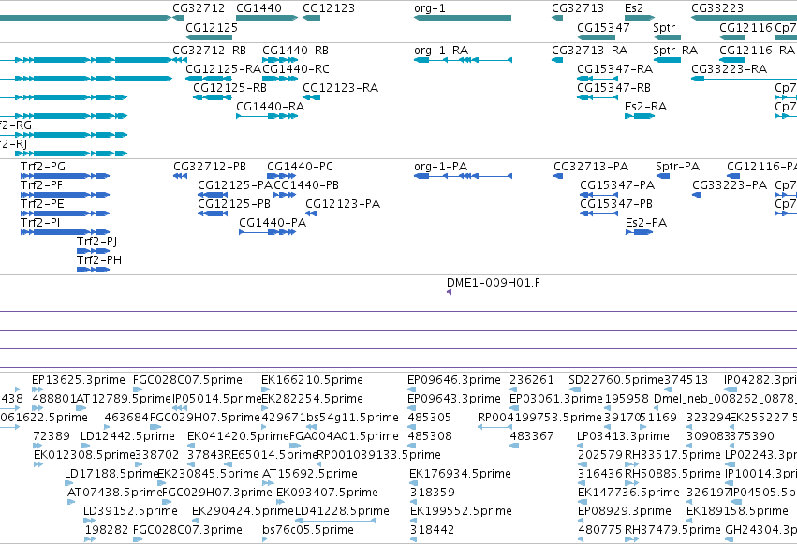Click EST EK176934.5prime
Screen dimensions: 797x544
pyautogui.click(x=413, y=483)
